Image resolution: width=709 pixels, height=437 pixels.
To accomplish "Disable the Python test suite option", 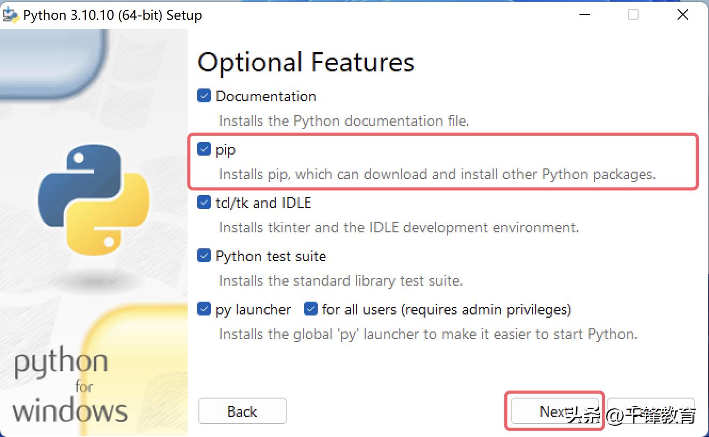I will (204, 255).
